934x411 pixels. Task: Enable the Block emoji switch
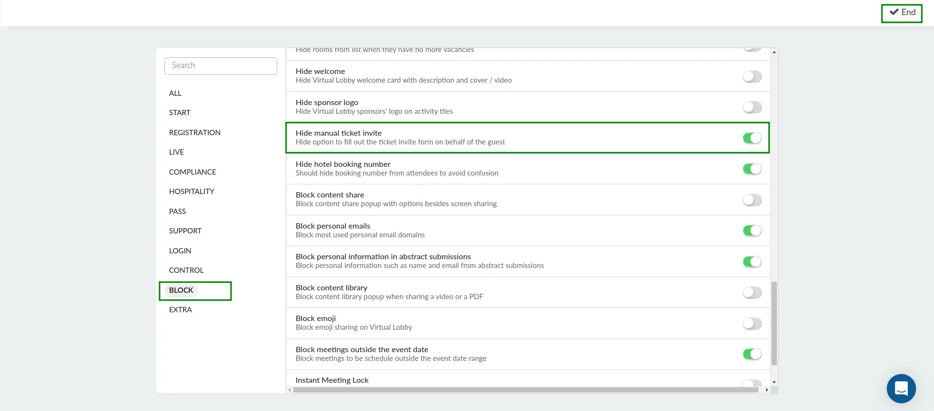(752, 323)
